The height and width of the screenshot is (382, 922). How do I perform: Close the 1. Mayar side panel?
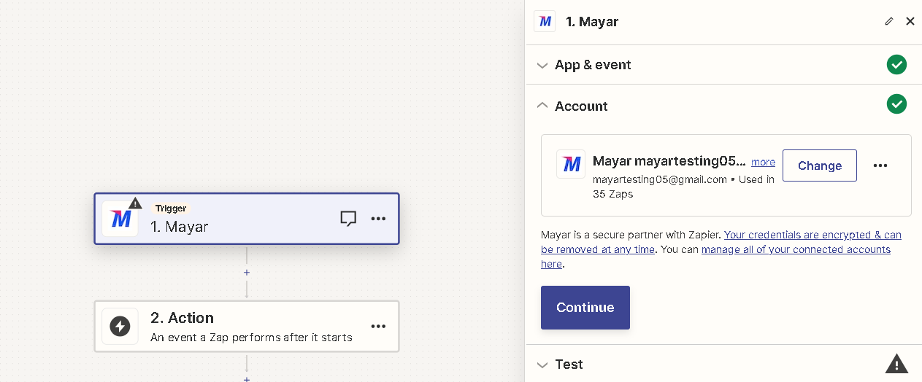coord(910,21)
